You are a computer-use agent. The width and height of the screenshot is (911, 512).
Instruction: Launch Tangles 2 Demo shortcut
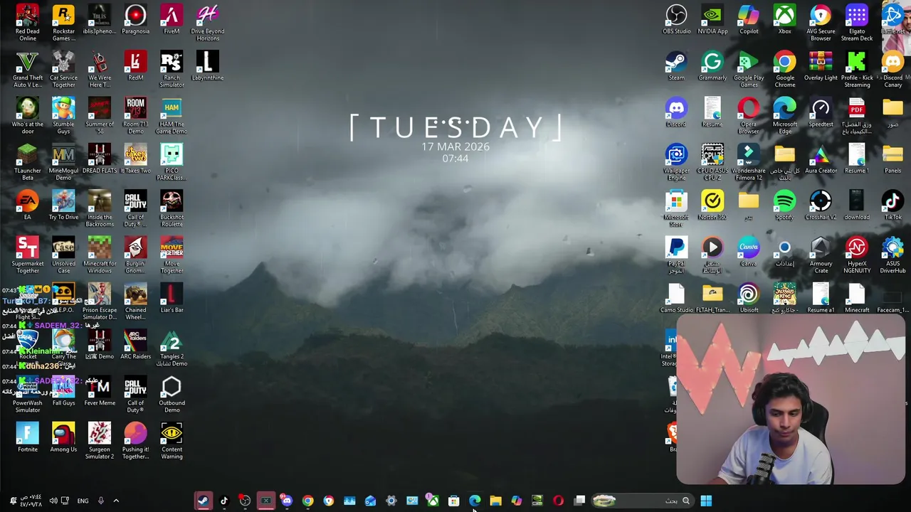point(172,348)
